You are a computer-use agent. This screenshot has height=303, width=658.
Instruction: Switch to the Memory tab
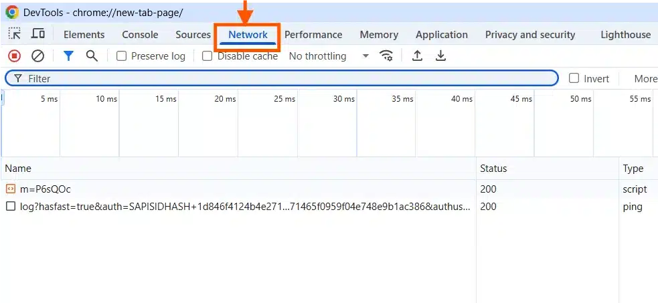click(x=379, y=35)
